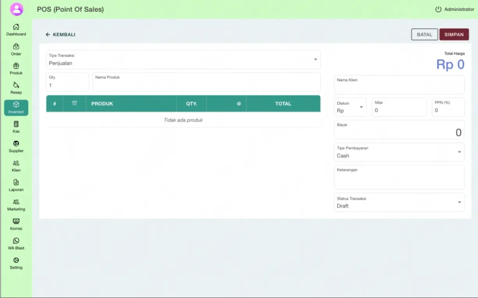The height and width of the screenshot is (298, 478).
Task: Go to Supplier sidebar icon
Action: pyautogui.click(x=16, y=144)
